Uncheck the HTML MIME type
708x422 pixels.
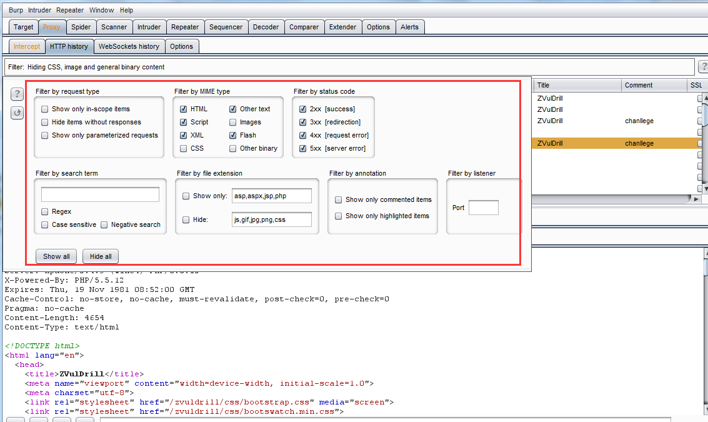coord(183,109)
